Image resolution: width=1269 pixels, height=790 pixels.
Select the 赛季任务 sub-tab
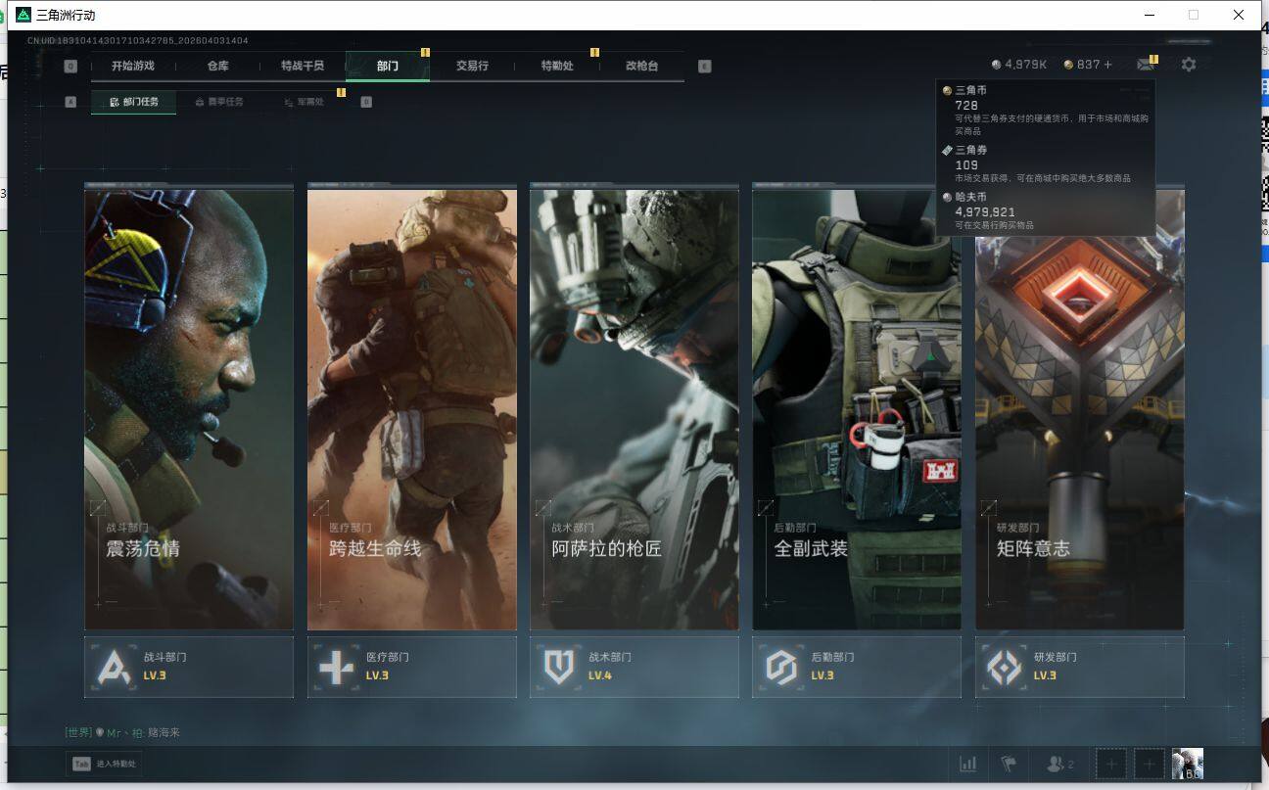click(219, 102)
